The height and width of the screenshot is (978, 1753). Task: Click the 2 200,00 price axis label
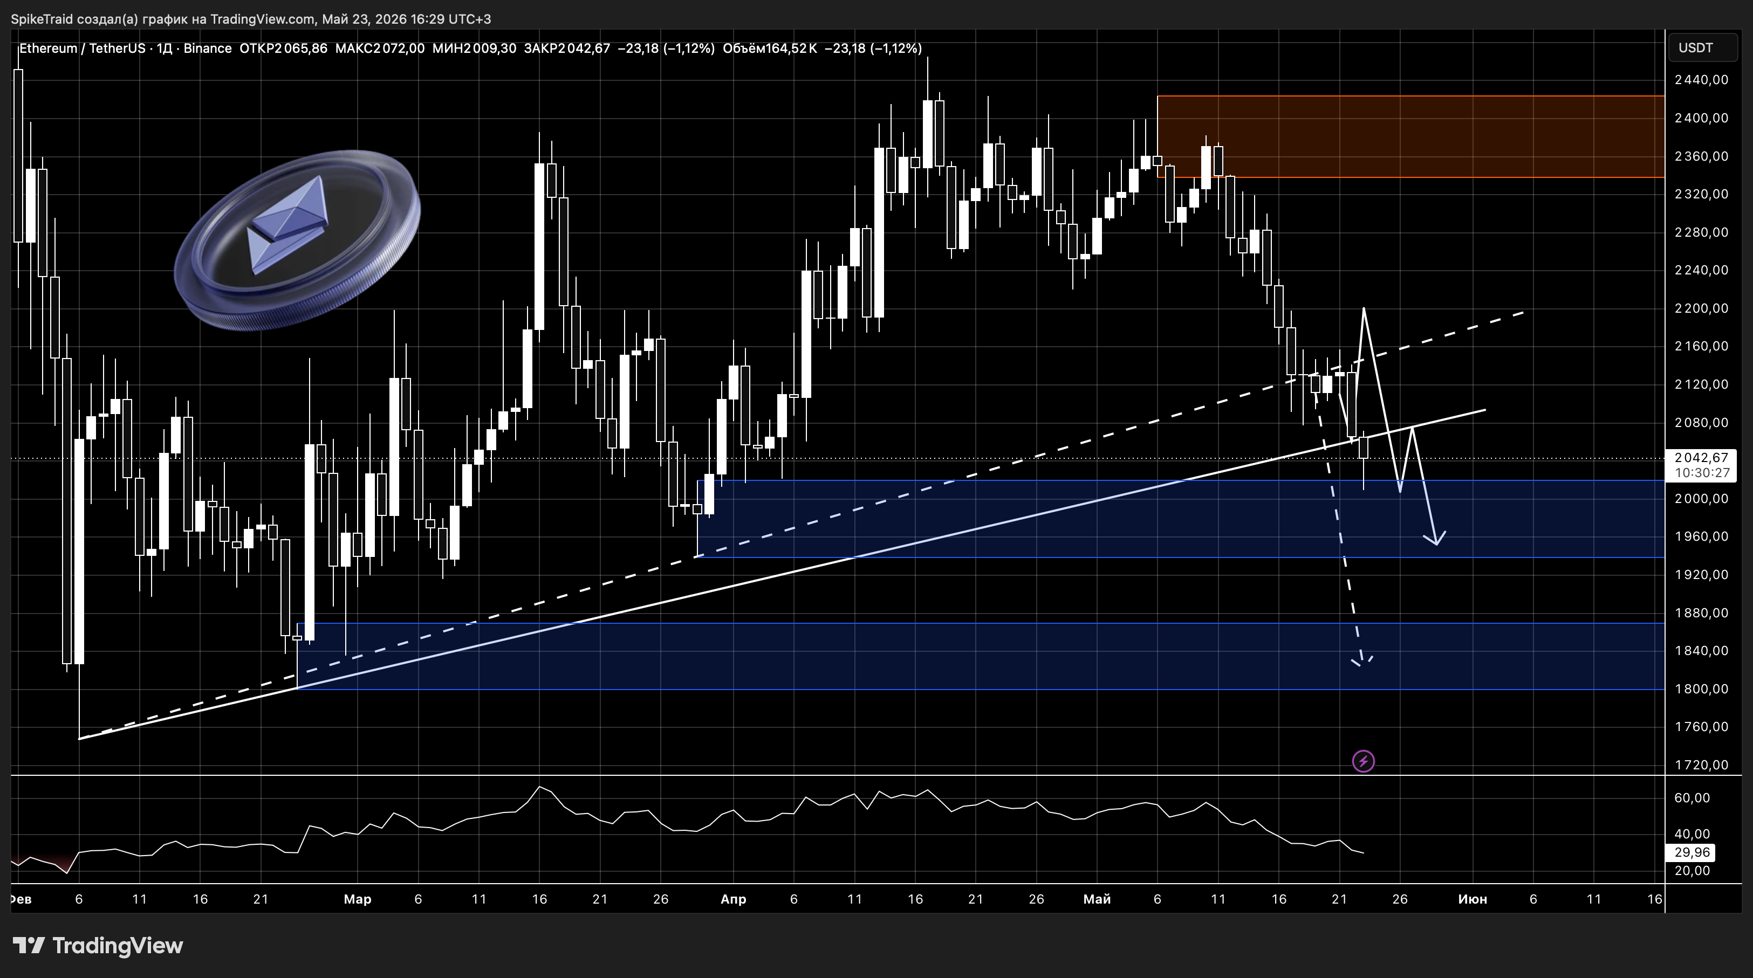pyautogui.click(x=1701, y=308)
